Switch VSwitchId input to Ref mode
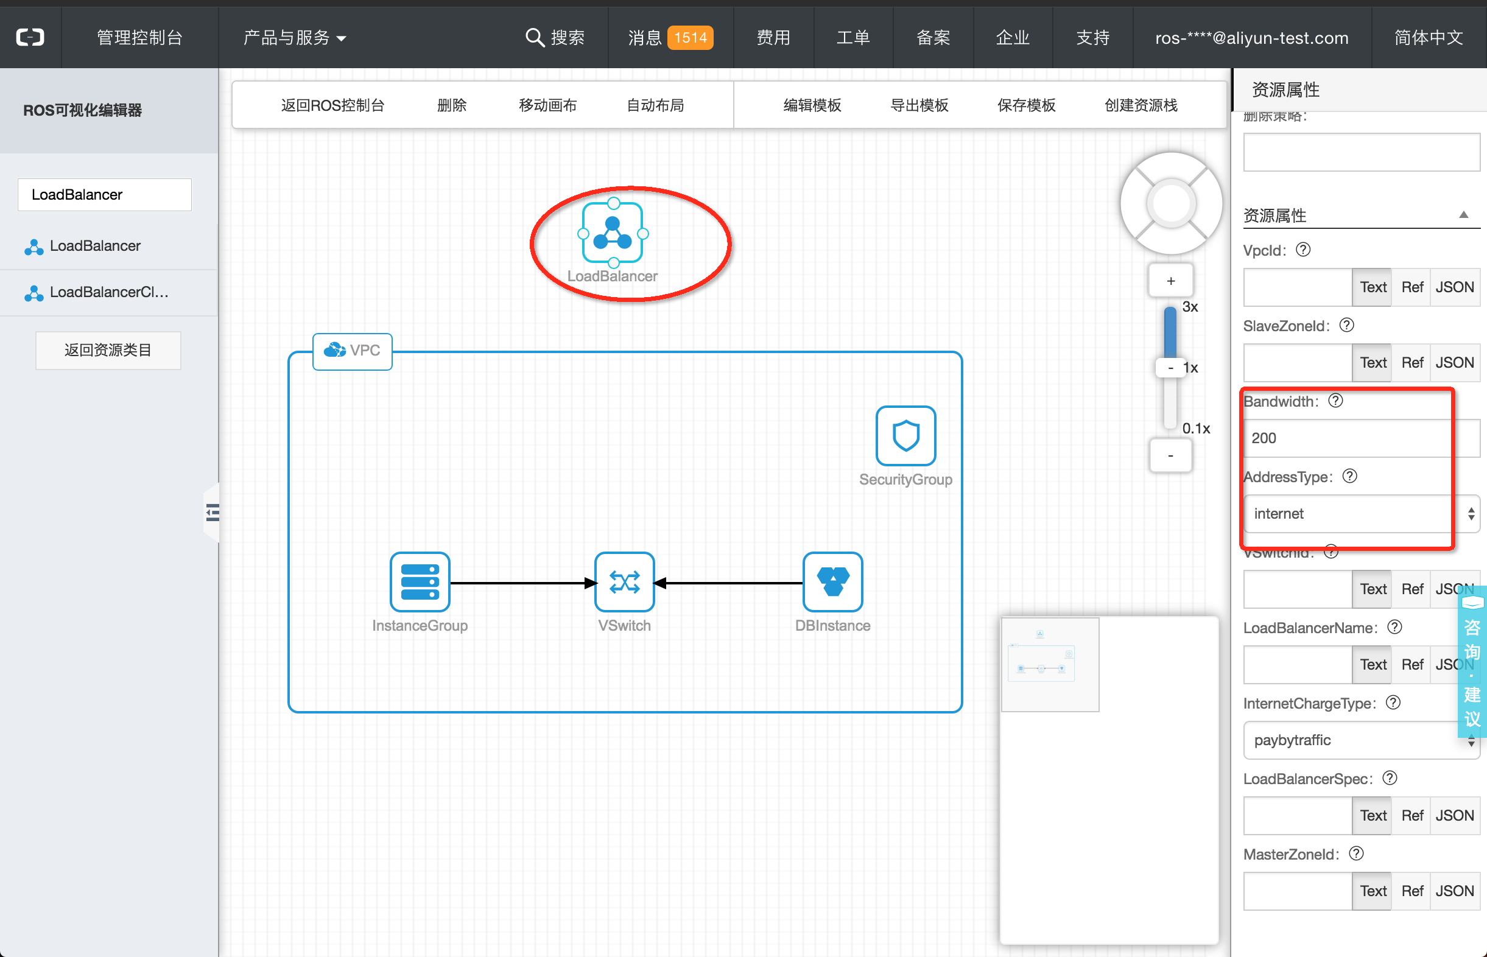The image size is (1487, 957). pos(1412,589)
